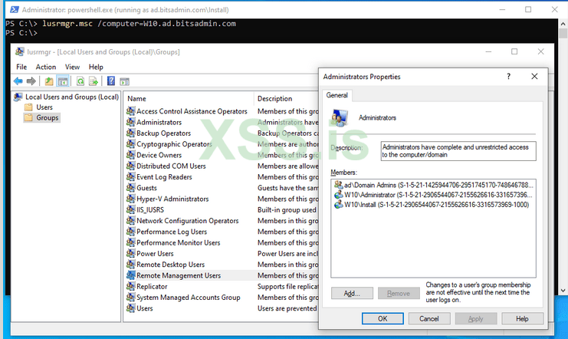Click the Description text field
This screenshot has height=339, width=568.
pyautogui.click(x=458, y=151)
